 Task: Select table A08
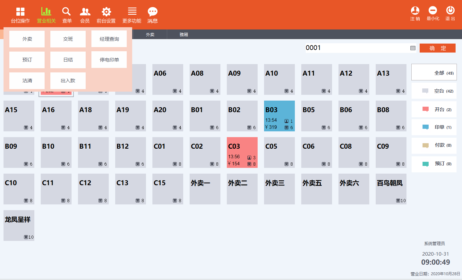point(205,79)
